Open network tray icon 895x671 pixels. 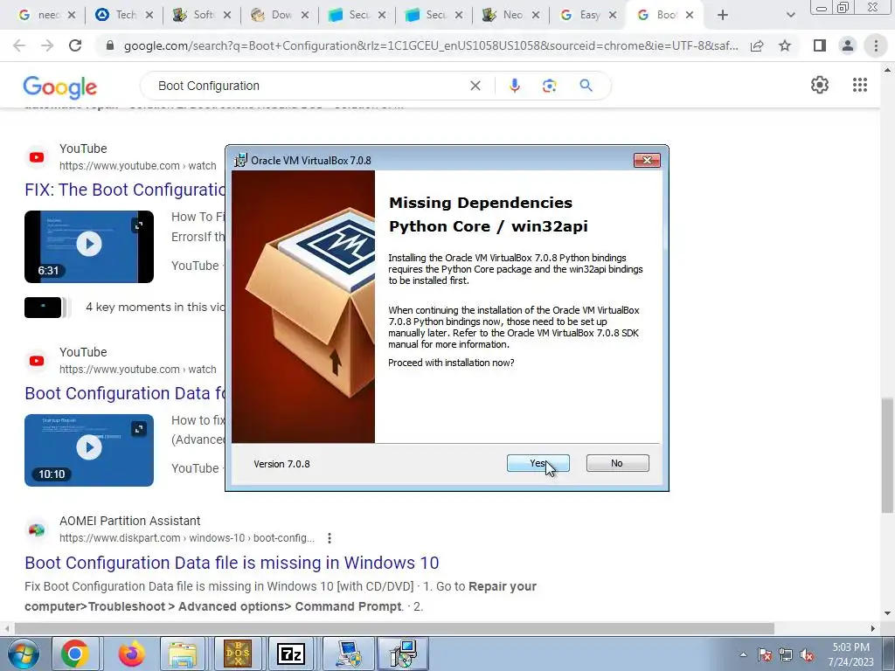pos(786,654)
